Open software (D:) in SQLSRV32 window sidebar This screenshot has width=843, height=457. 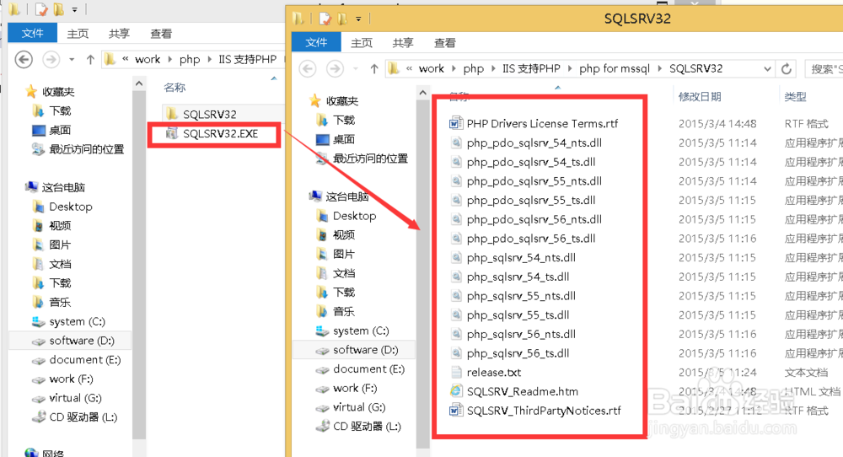pyautogui.click(x=366, y=350)
